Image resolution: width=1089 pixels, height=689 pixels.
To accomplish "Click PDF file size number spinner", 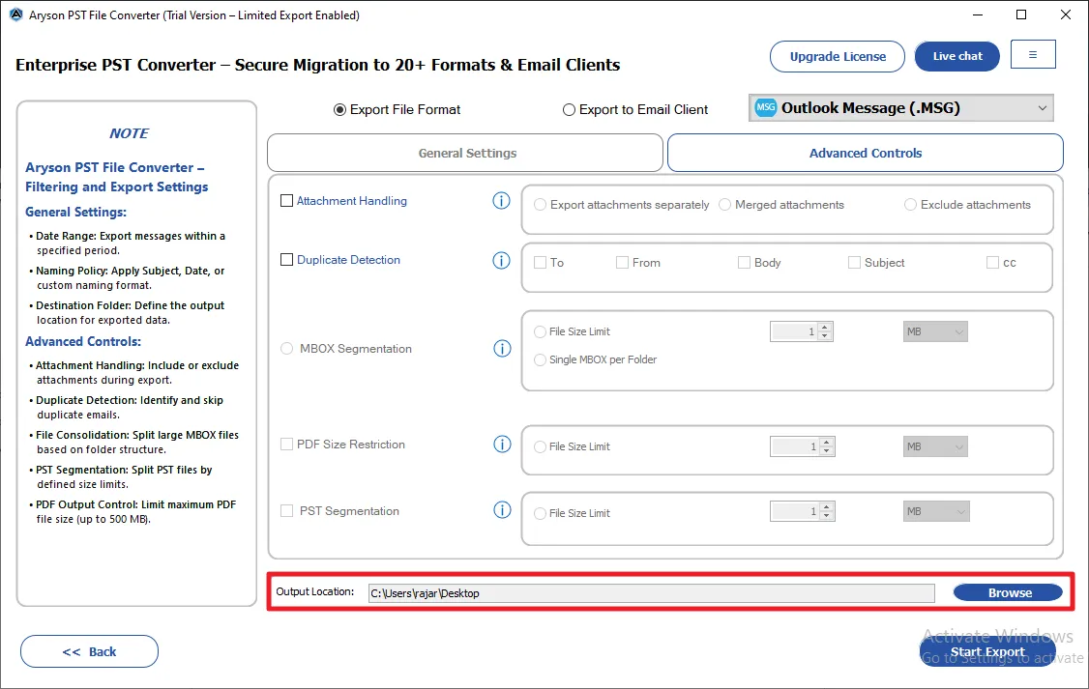I will [802, 446].
